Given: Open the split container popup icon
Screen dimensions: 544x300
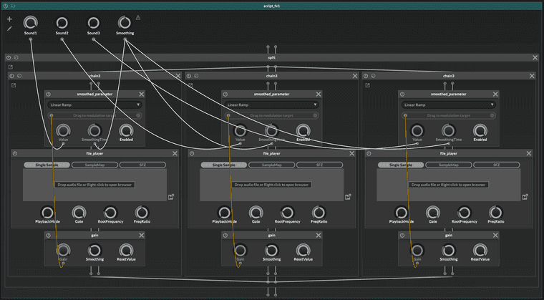Looking at the screenshot, I should (x=11, y=67).
